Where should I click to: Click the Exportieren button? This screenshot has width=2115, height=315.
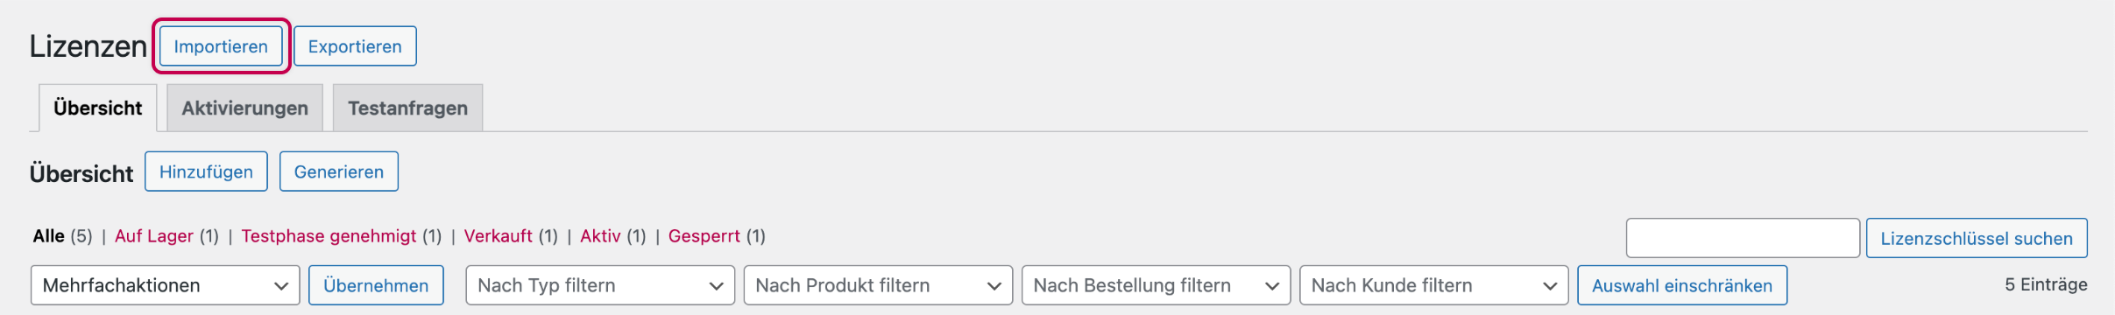[355, 46]
